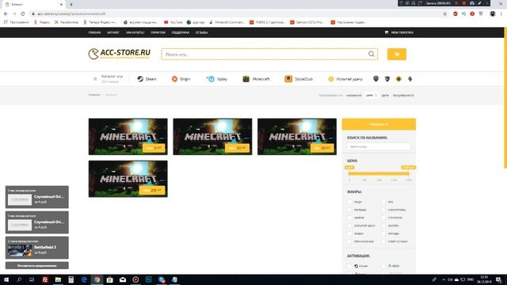This screenshot has width=507, height=285.
Task: Click the Поиск по названию filter input
Action: point(379,146)
